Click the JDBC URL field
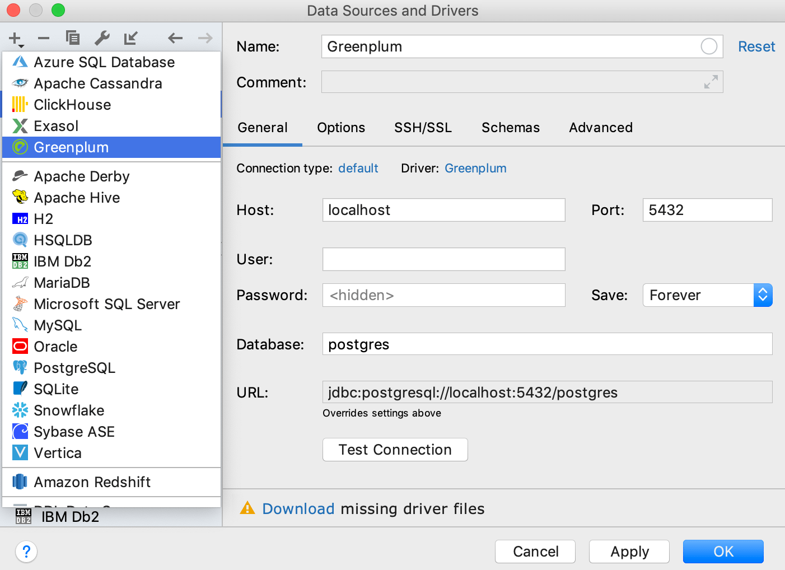Screen dimensions: 785x570 548,392
